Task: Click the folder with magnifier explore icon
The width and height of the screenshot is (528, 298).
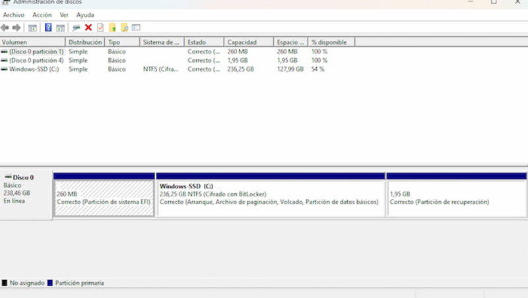Action: (124, 28)
